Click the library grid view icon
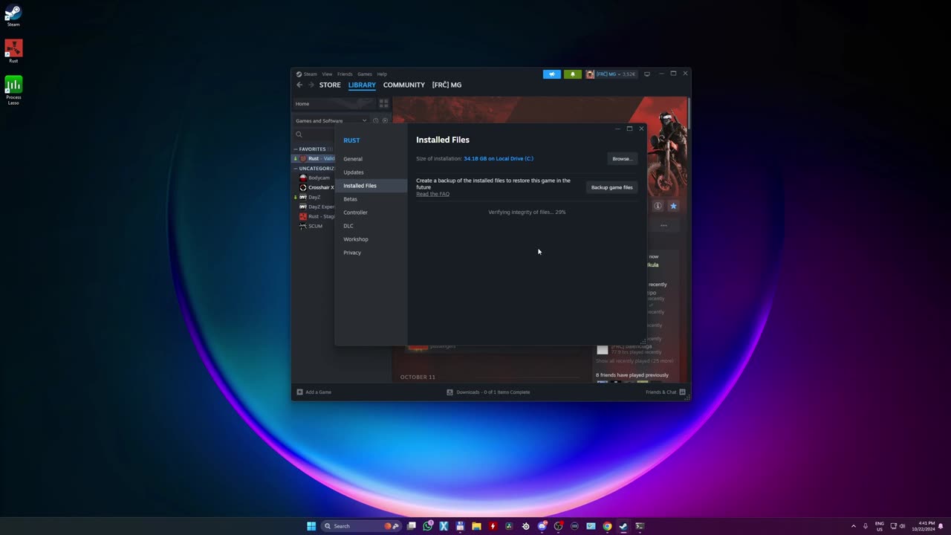 pyautogui.click(x=383, y=103)
